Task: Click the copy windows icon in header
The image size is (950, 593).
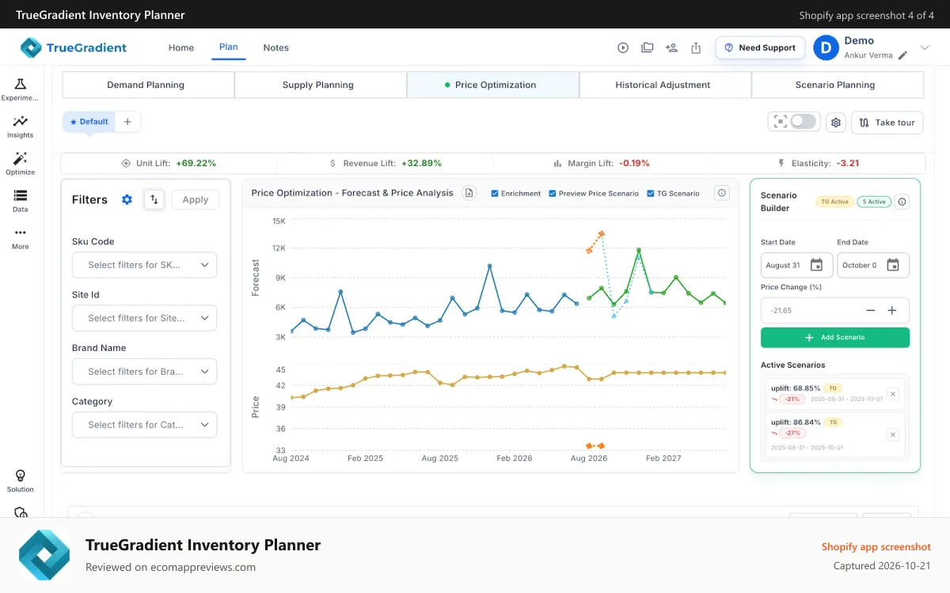Action: coord(647,47)
